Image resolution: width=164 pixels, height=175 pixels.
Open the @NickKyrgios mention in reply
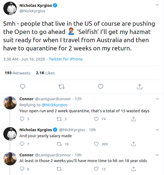point(54,105)
